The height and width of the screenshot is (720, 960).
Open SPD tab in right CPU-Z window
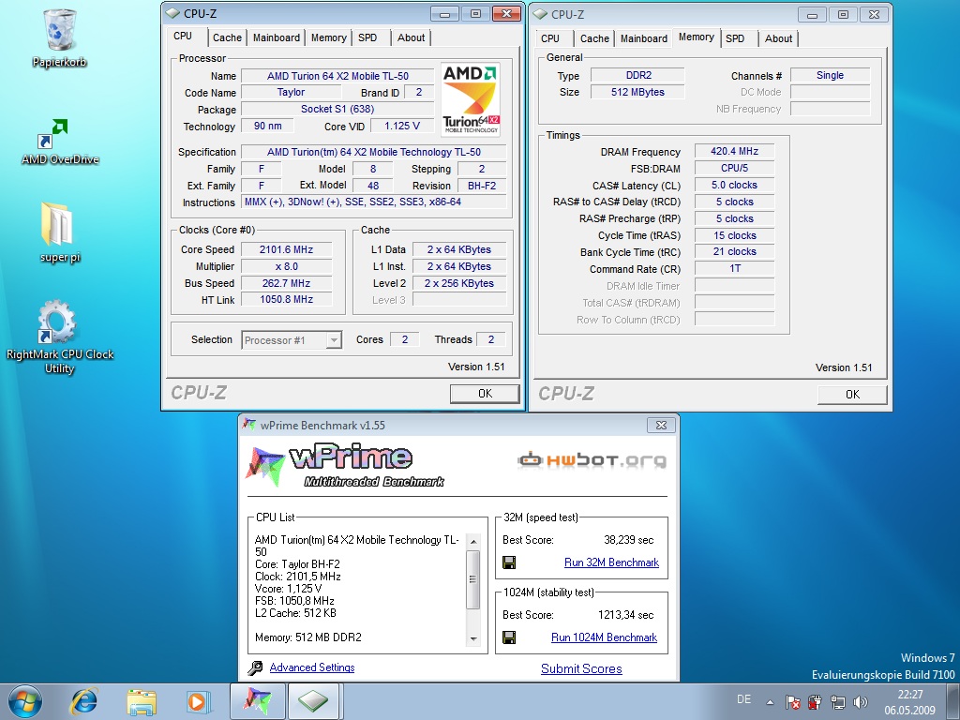click(x=735, y=37)
